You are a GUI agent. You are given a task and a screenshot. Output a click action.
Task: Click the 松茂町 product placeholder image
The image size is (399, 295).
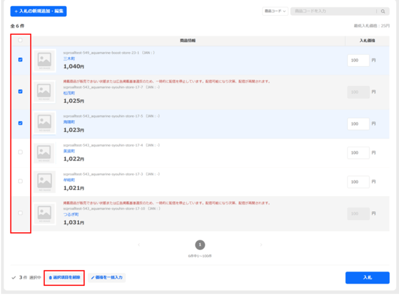coord(44,92)
